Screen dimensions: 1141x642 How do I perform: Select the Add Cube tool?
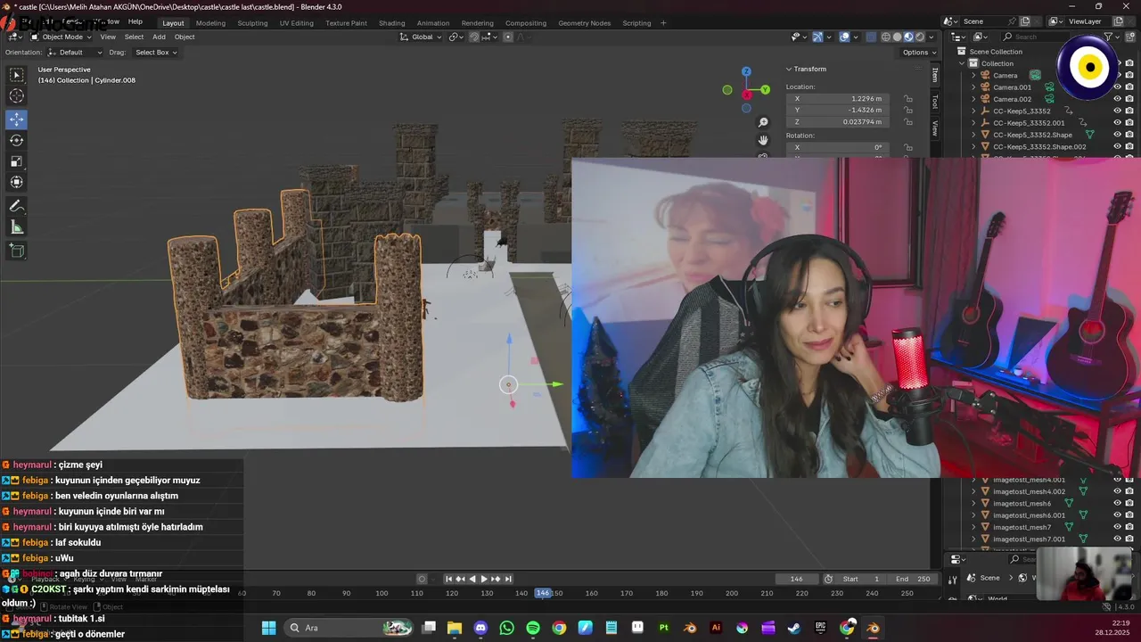coord(17,251)
